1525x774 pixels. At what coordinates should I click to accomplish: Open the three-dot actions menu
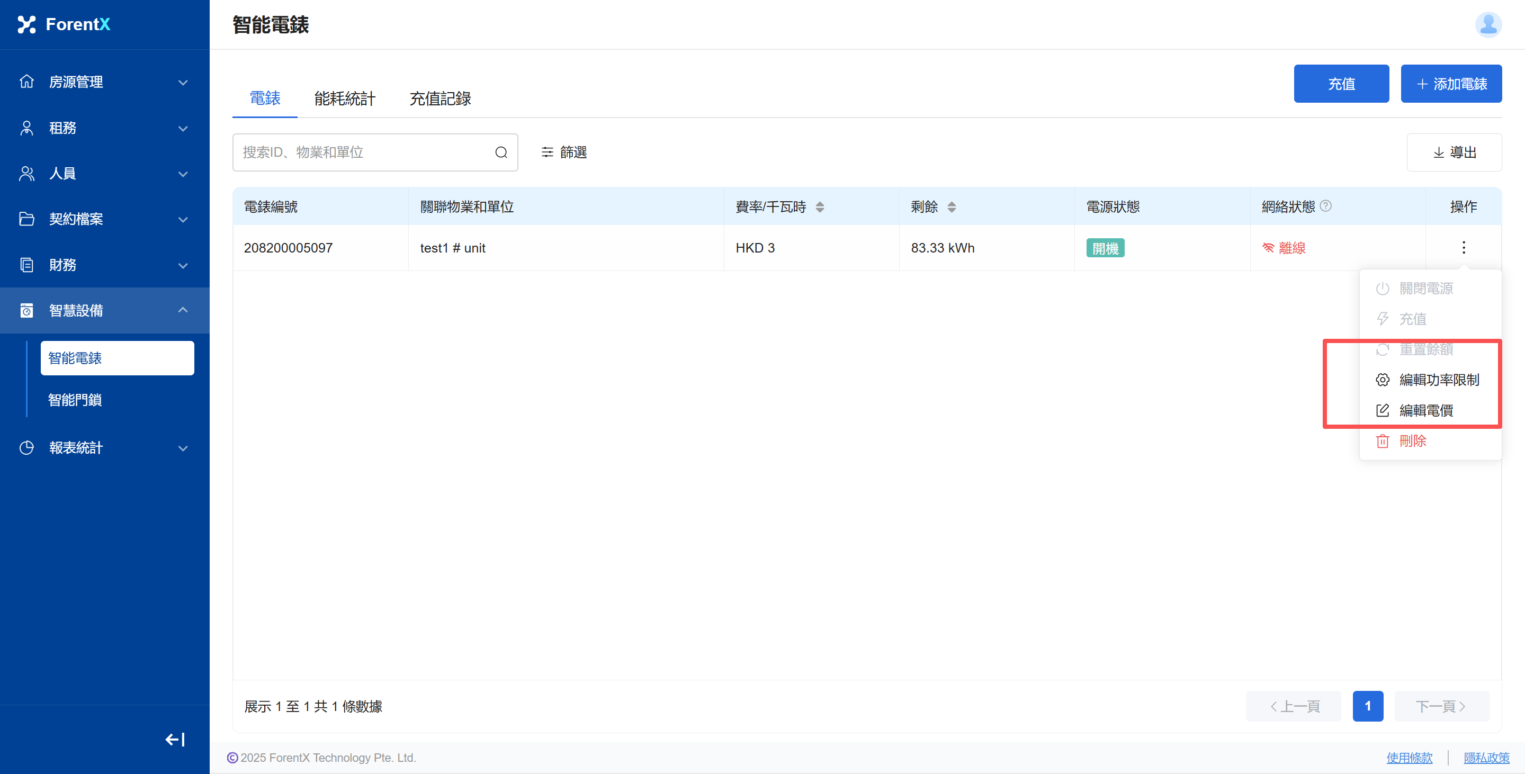click(1464, 247)
